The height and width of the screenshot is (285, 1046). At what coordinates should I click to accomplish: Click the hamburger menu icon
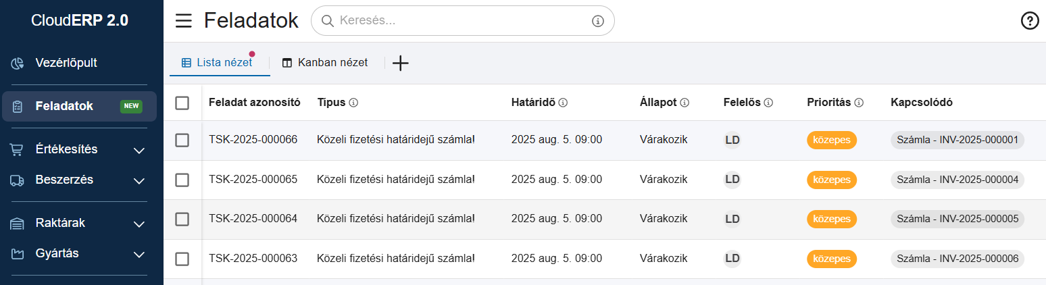point(183,21)
